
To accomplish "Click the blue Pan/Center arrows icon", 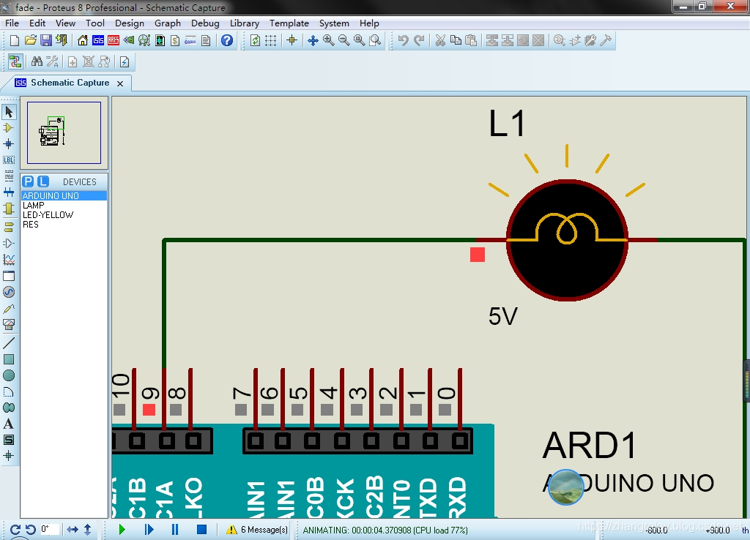I will [x=313, y=41].
